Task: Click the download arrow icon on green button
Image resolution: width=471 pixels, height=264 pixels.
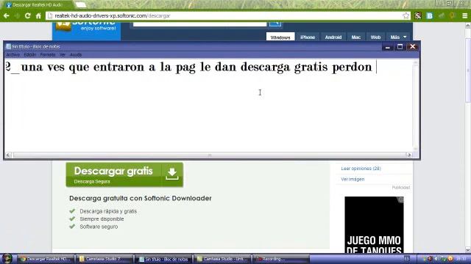Action: click(172, 175)
